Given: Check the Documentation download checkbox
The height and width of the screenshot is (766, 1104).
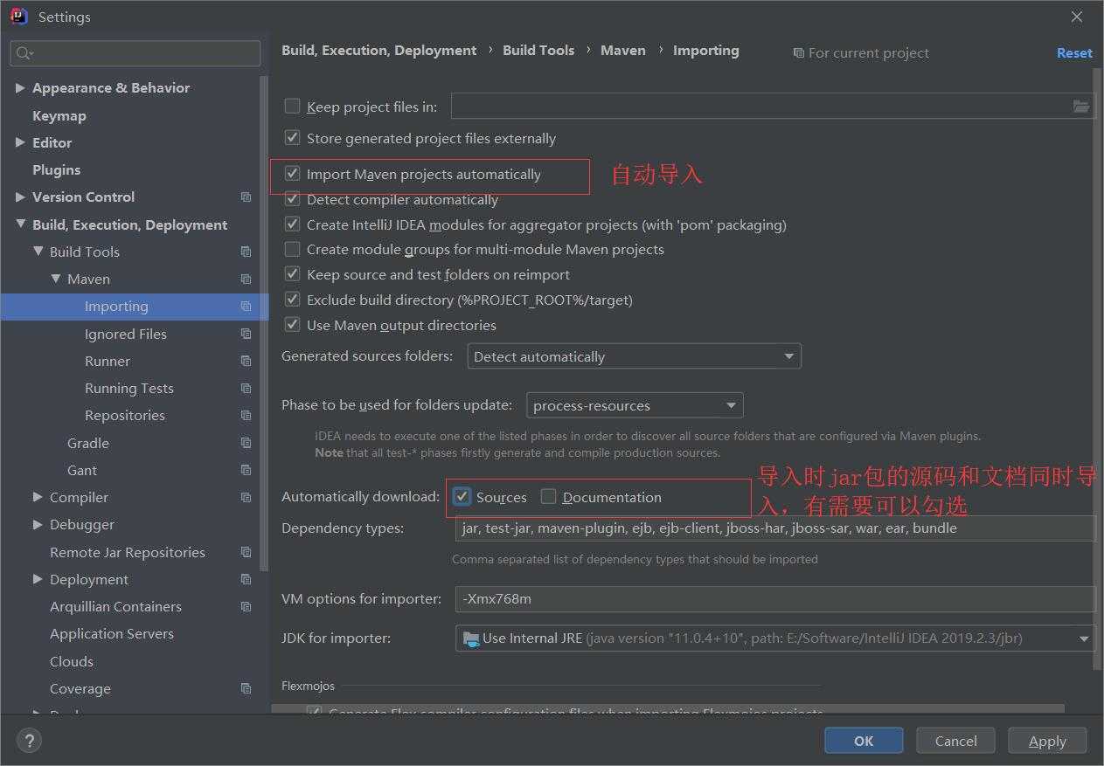Looking at the screenshot, I should tap(549, 497).
